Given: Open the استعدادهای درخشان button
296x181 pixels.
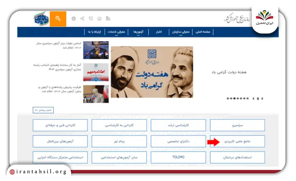Looking at the screenshot, I should (237, 157).
